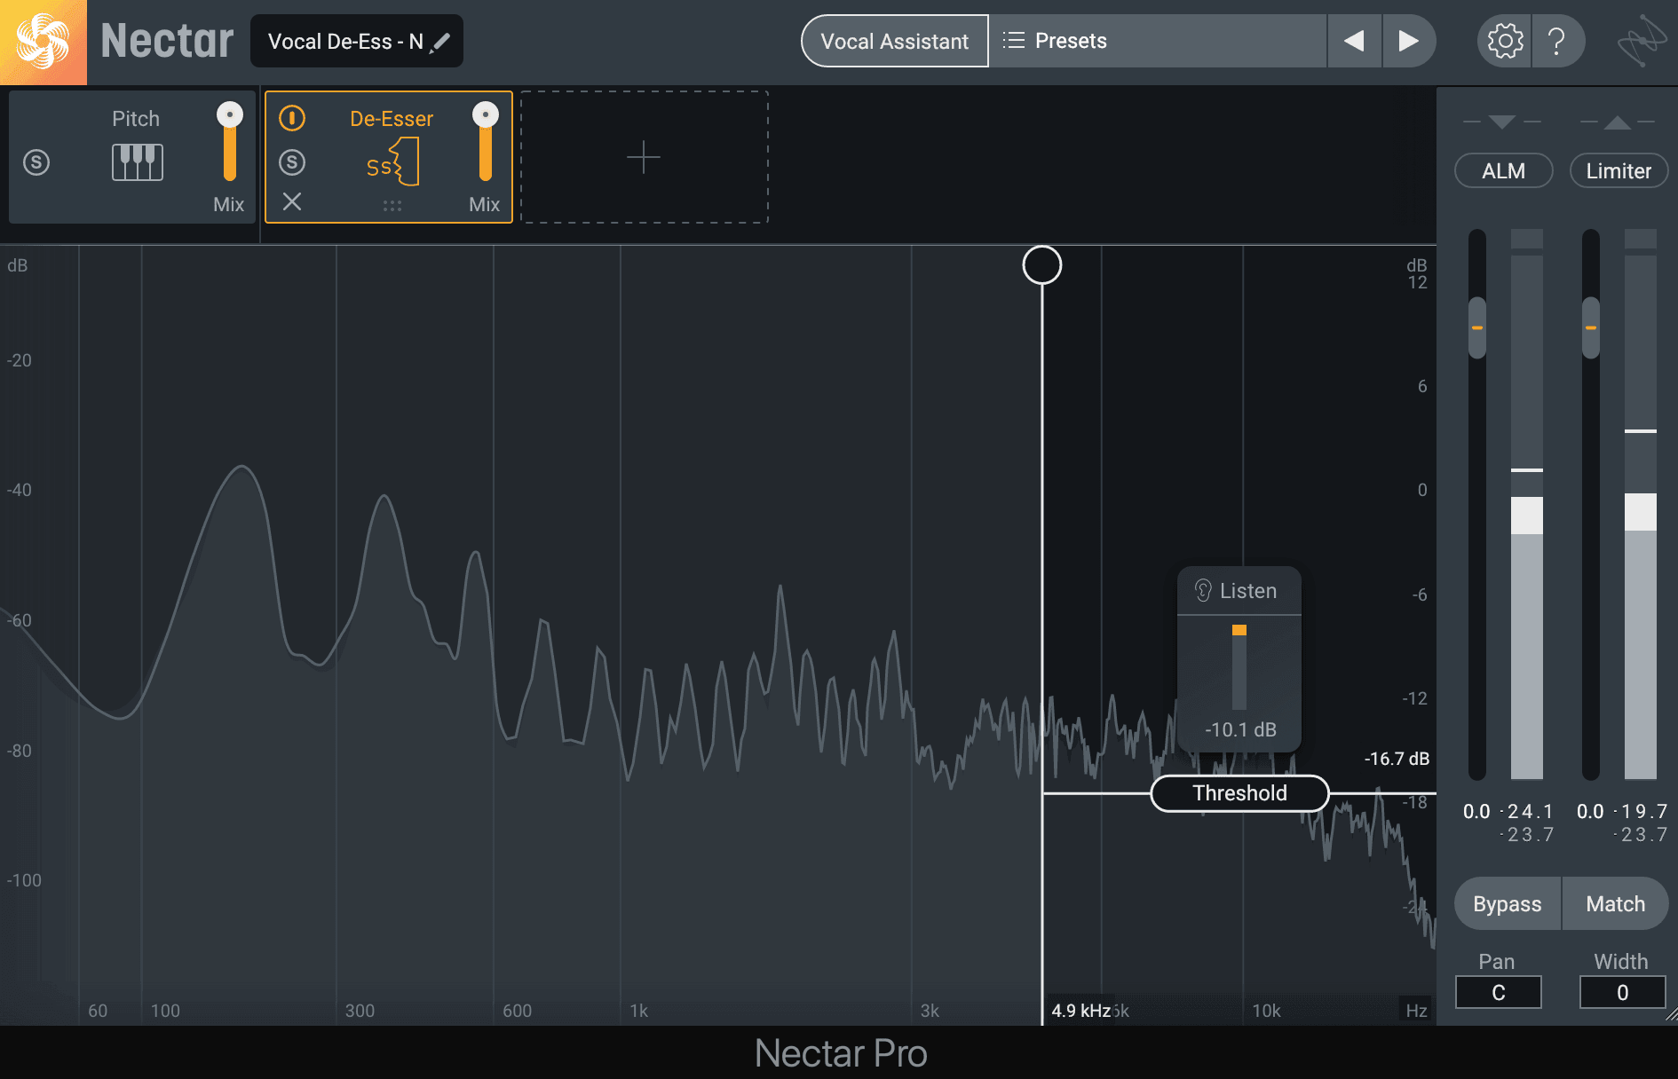Click the frequency cutoff circle handle

coord(1042,265)
